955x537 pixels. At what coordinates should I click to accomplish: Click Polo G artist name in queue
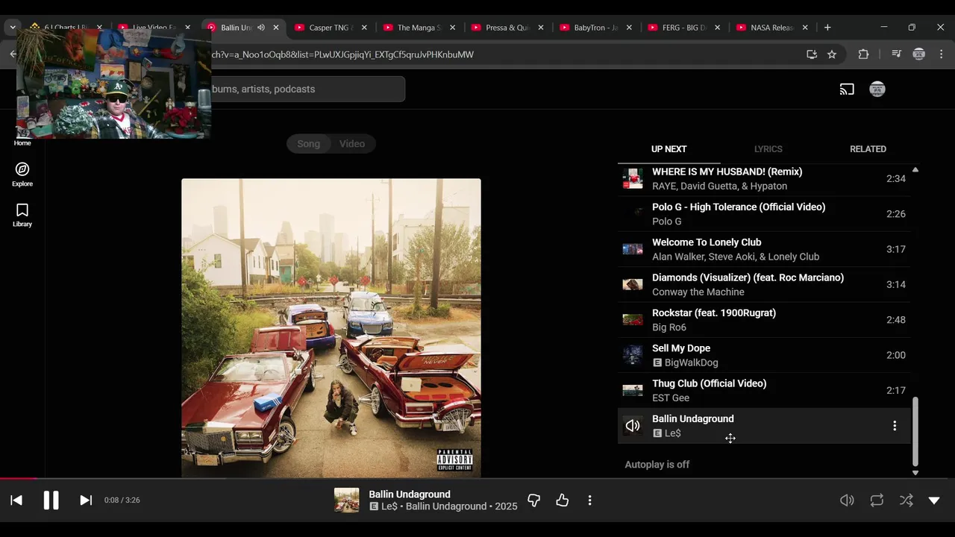(x=666, y=222)
